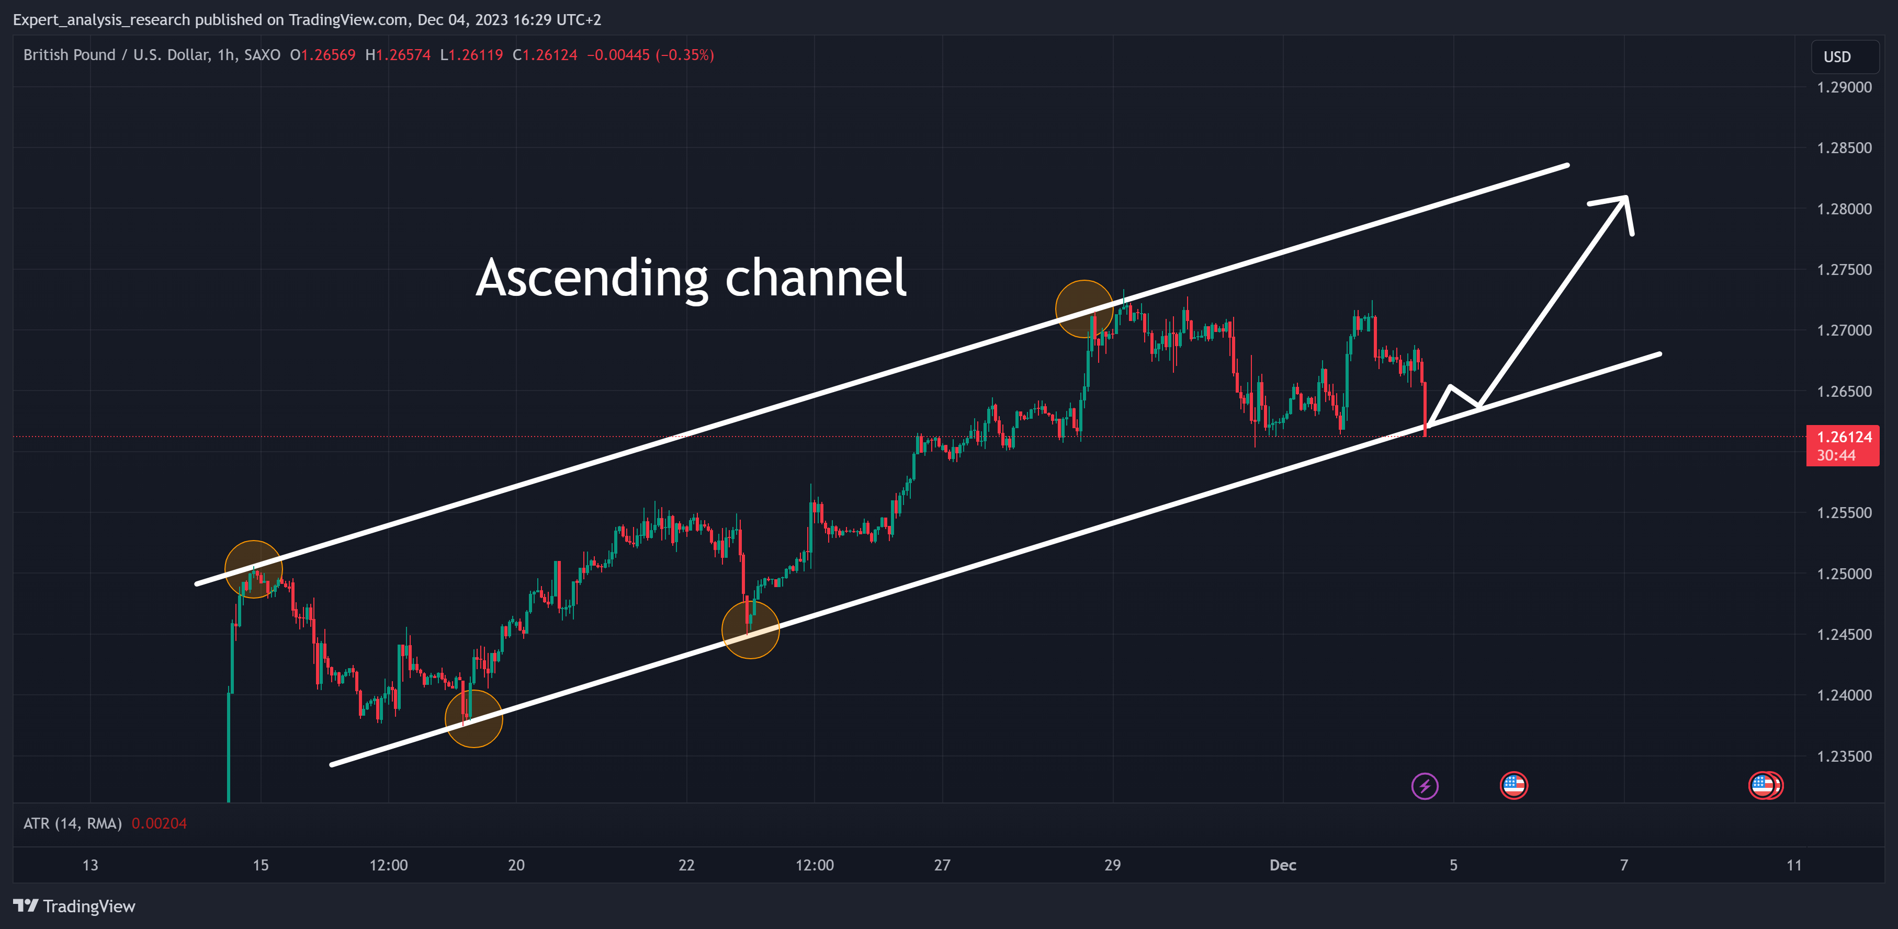Click the 27 date label on time axis
Image resolution: width=1898 pixels, height=929 pixels.
pyautogui.click(x=942, y=865)
